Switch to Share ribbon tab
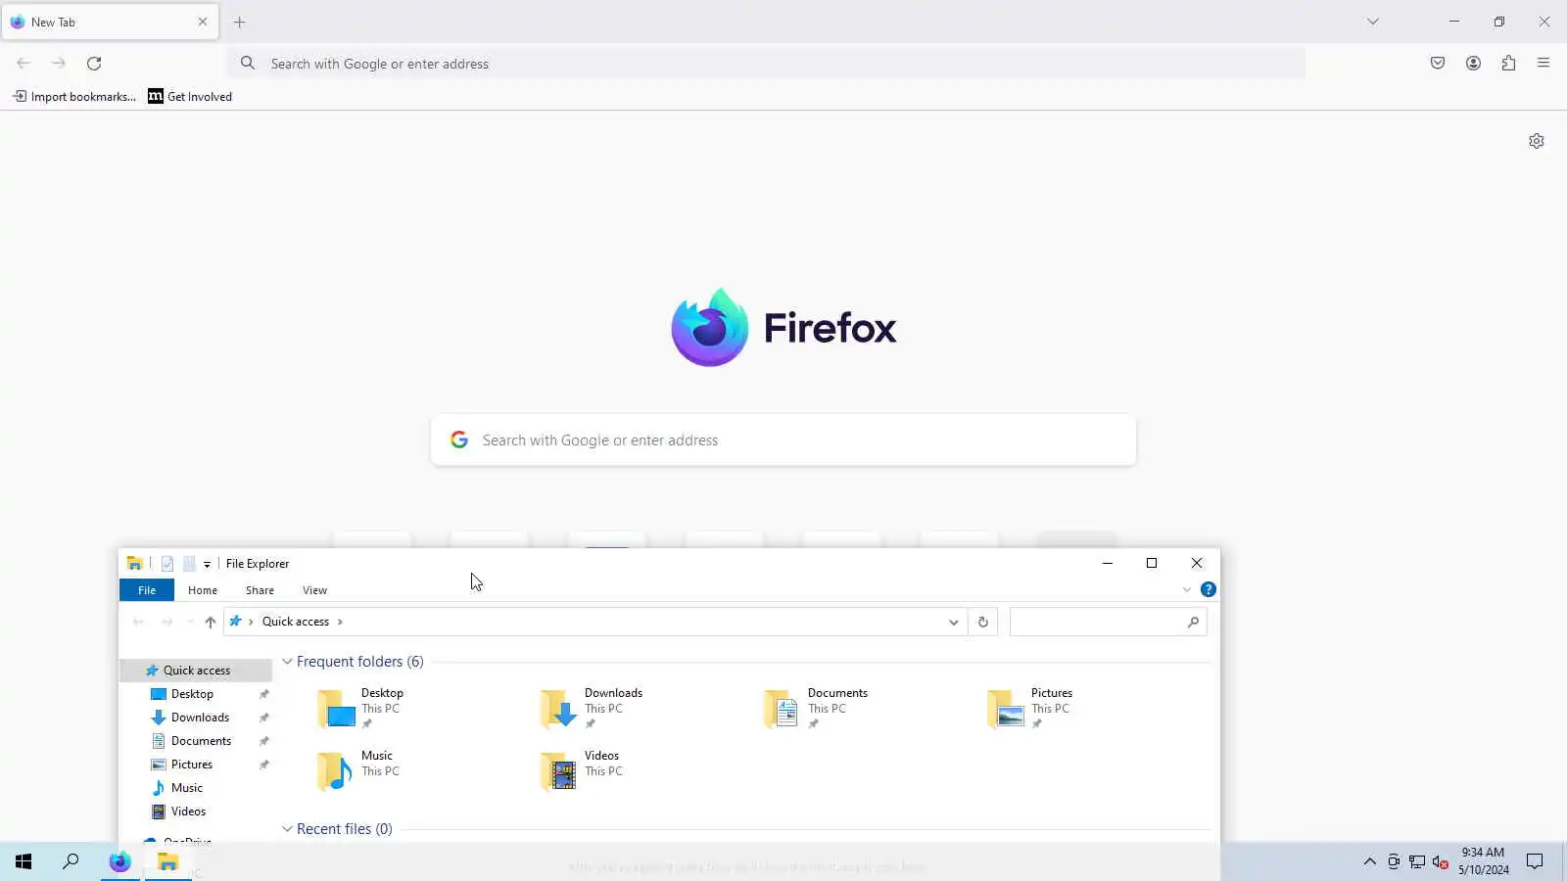Viewport: 1567px width, 881px height. point(260,590)
